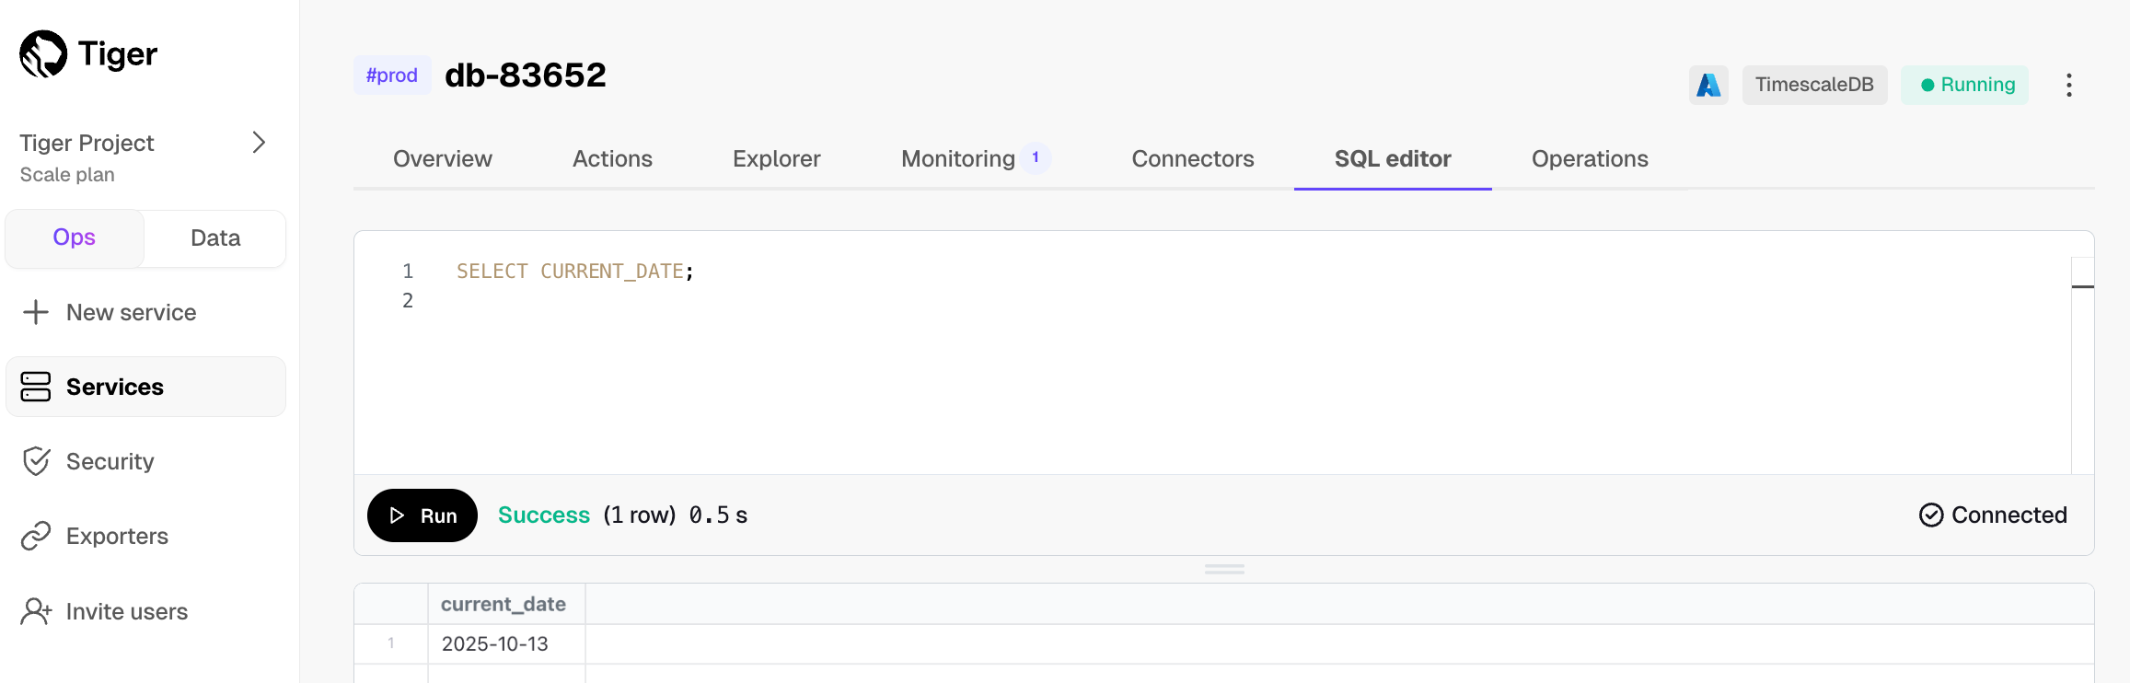Click the Exporters link icon
2130x683 pixels.
click(x=36, y=536)
